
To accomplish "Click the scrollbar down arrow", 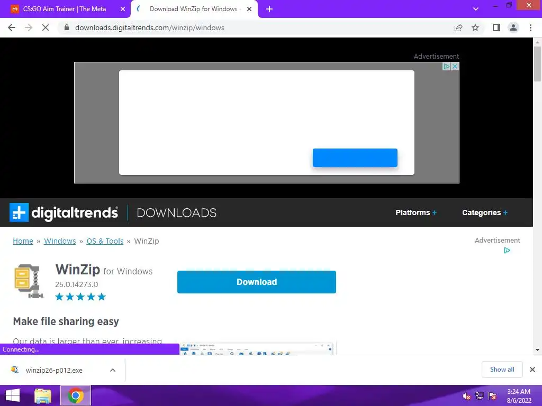I will 537,350.
